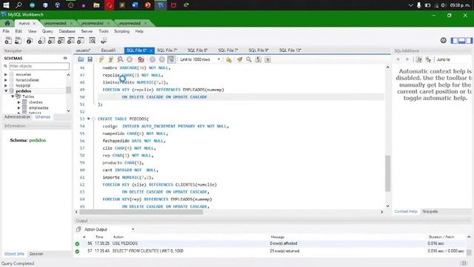The height and width of the screenshot is (267, 474).
Task: Go back in SQL Additions help
Action: pos(398,59)
